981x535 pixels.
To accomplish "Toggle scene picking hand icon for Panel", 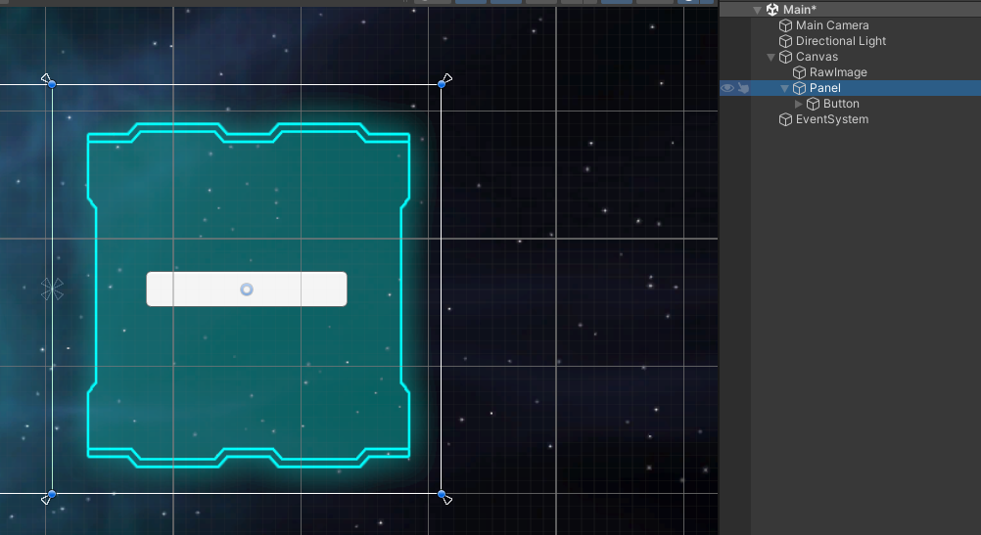I will (743, 88).
